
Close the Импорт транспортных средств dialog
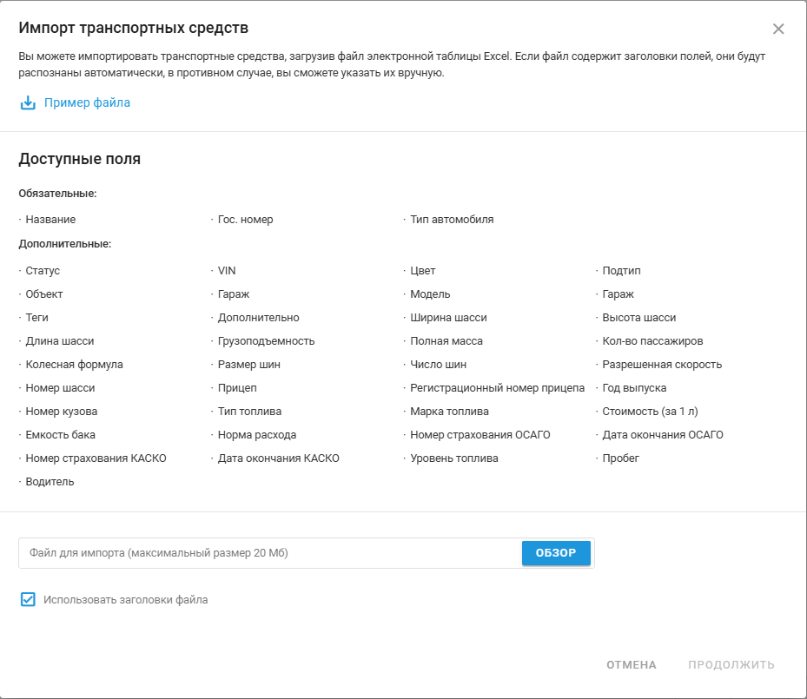pyautogui.click(x=778, y=29)
